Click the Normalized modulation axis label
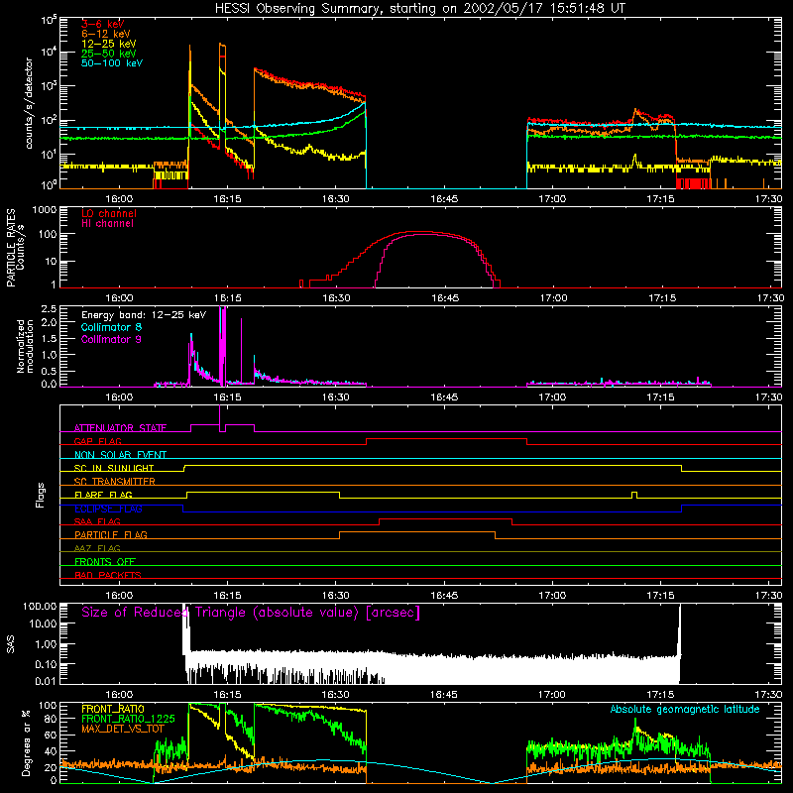The height and width of the screenshot is (793, 793). click(x=25, y=346)
